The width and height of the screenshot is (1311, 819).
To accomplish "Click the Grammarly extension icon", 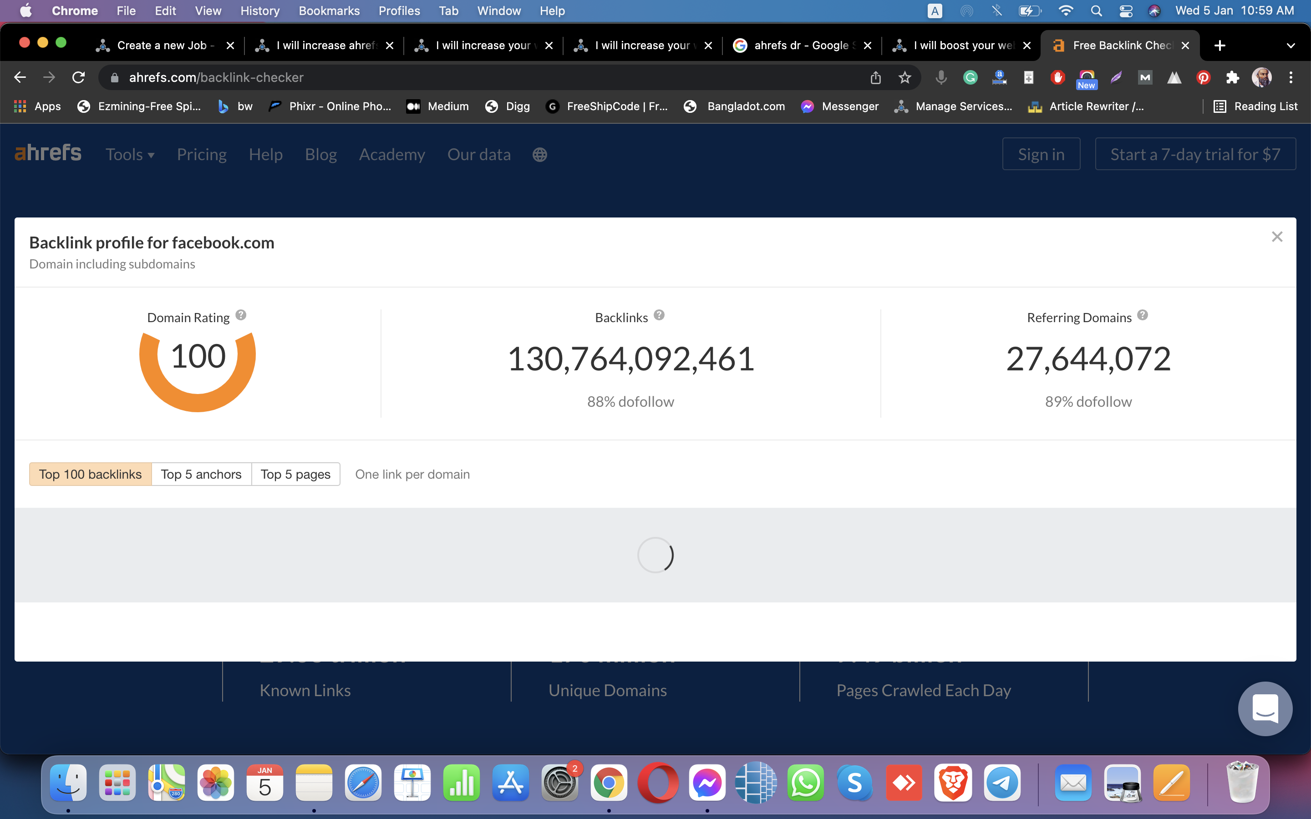I will (970, 77).
